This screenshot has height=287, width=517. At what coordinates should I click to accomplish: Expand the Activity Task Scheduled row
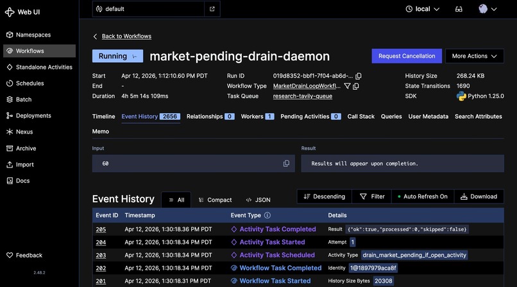pos(298,255)
